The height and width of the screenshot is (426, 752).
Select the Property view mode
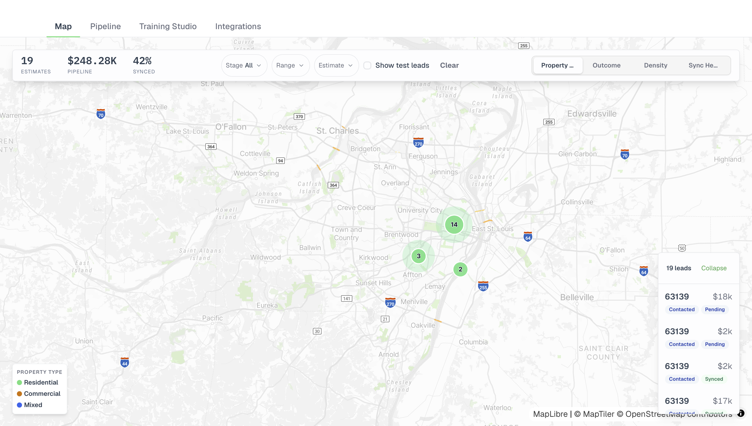558,65
